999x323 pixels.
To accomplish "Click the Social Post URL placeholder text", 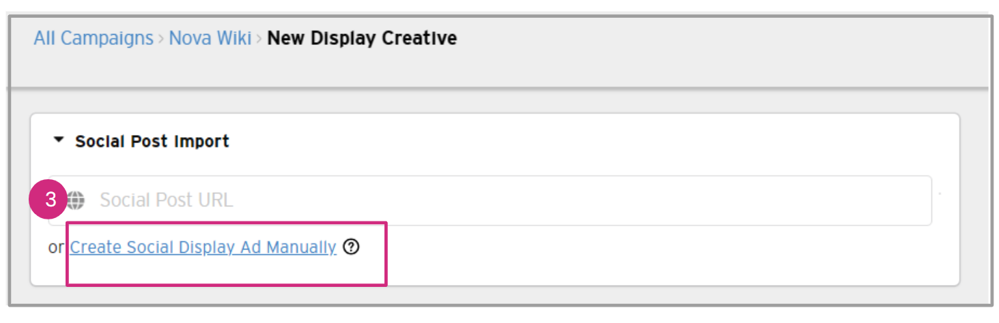I will coord(166,200).
